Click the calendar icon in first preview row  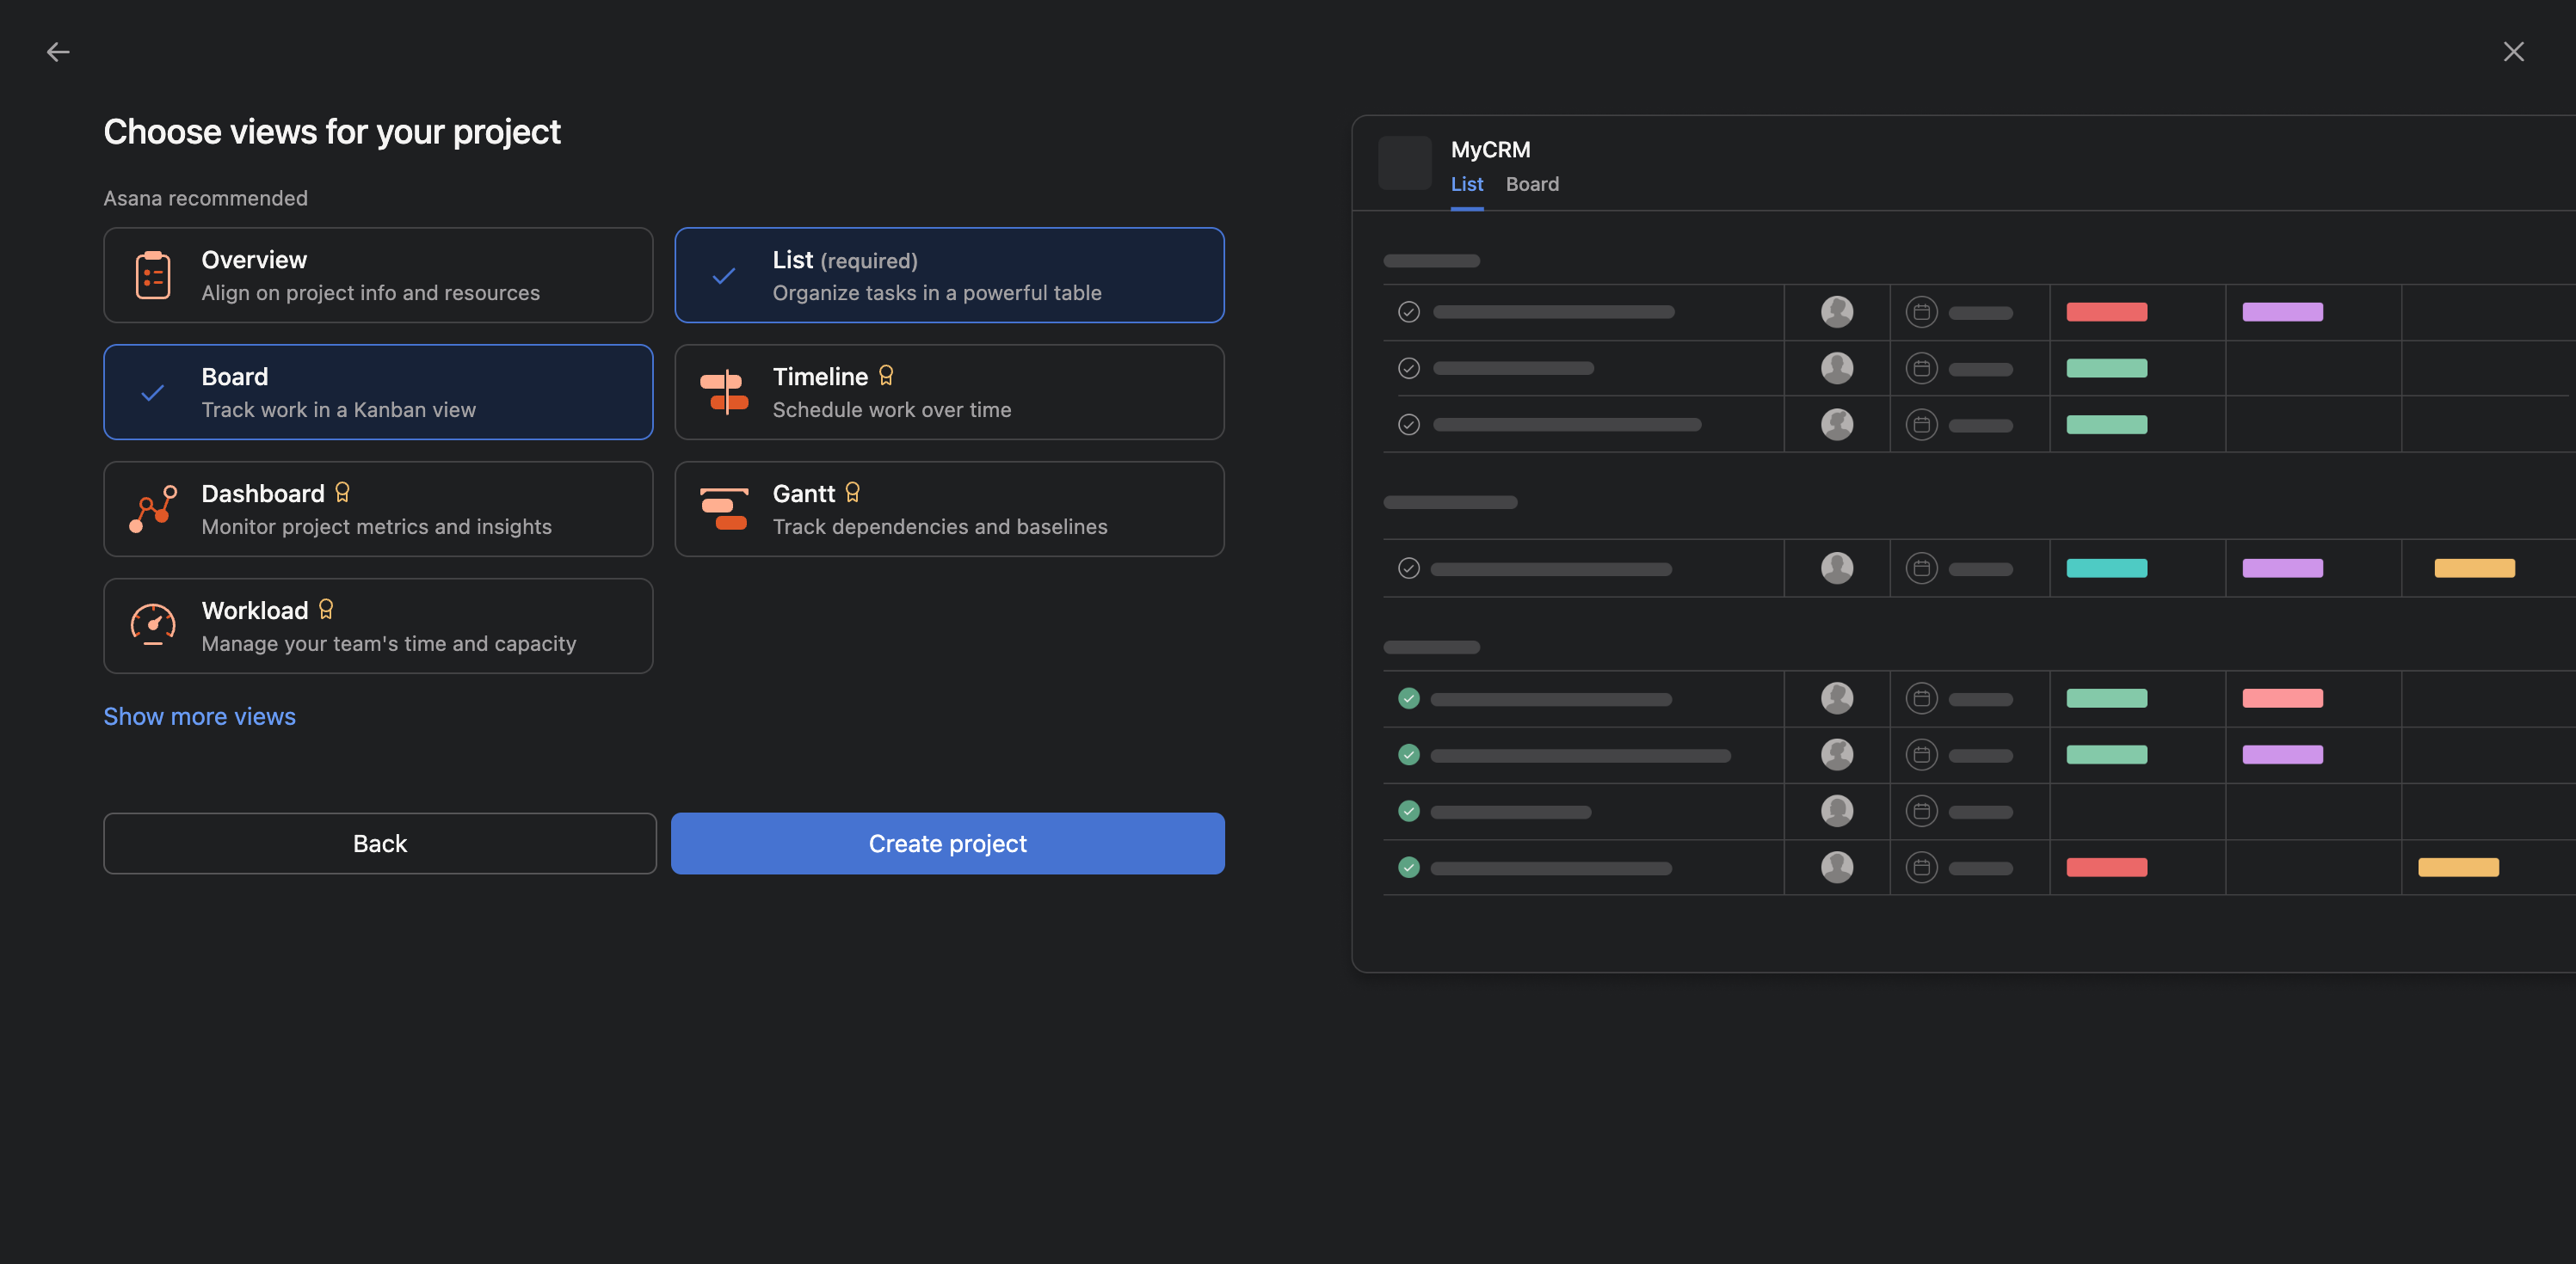(x=1921, y=312)
